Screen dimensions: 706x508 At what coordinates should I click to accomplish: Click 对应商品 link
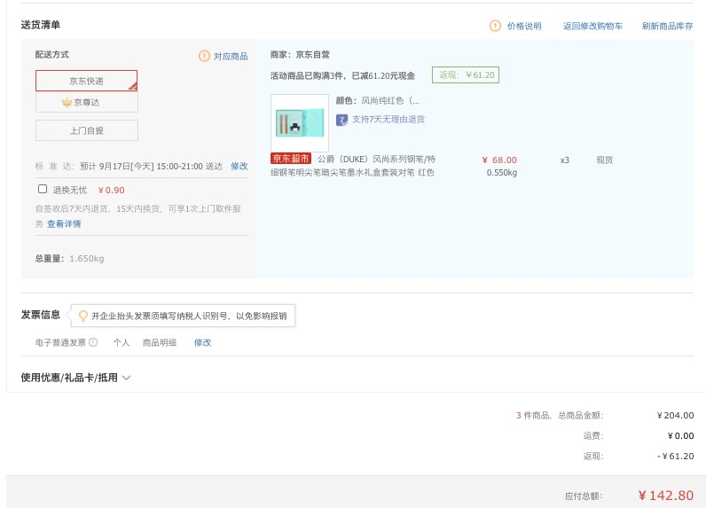pyautogui.click(x=231, y=56)
